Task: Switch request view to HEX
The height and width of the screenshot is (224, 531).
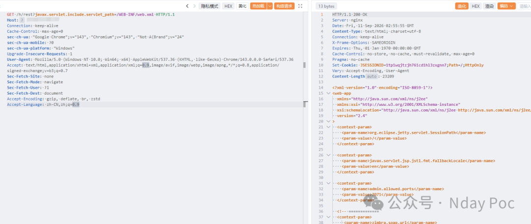Action: pos(228,6)
